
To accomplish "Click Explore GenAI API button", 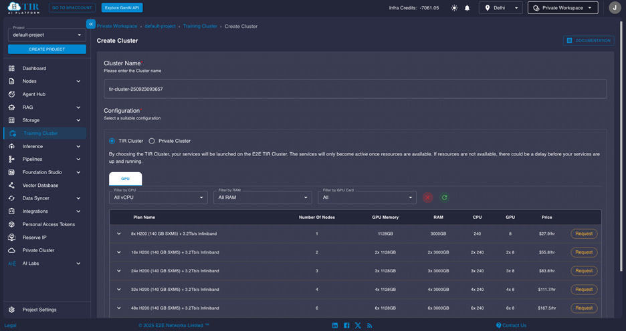I will click(x=122, y=8).
